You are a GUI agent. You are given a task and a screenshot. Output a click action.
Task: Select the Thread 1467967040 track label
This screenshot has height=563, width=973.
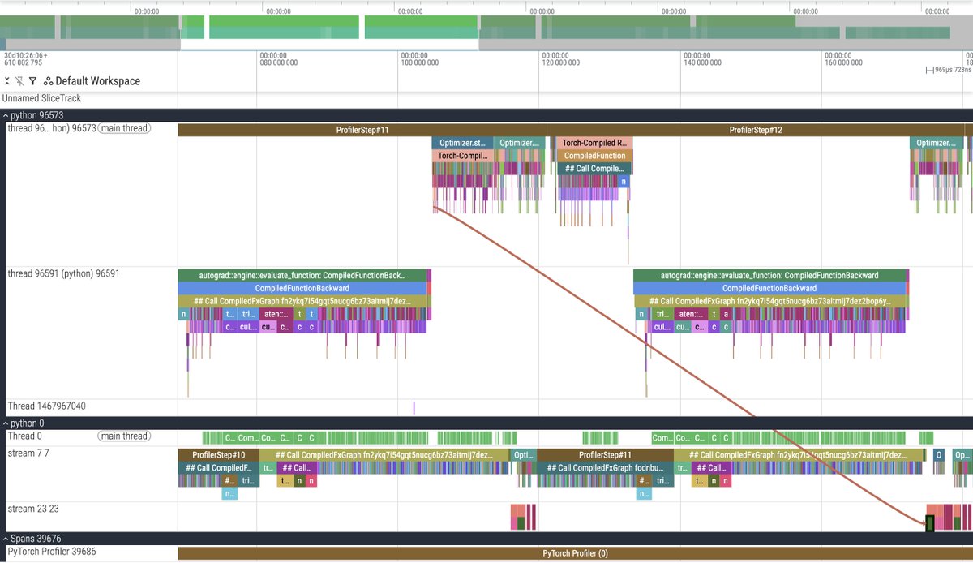pyautogui.click(x=47, y=406)
